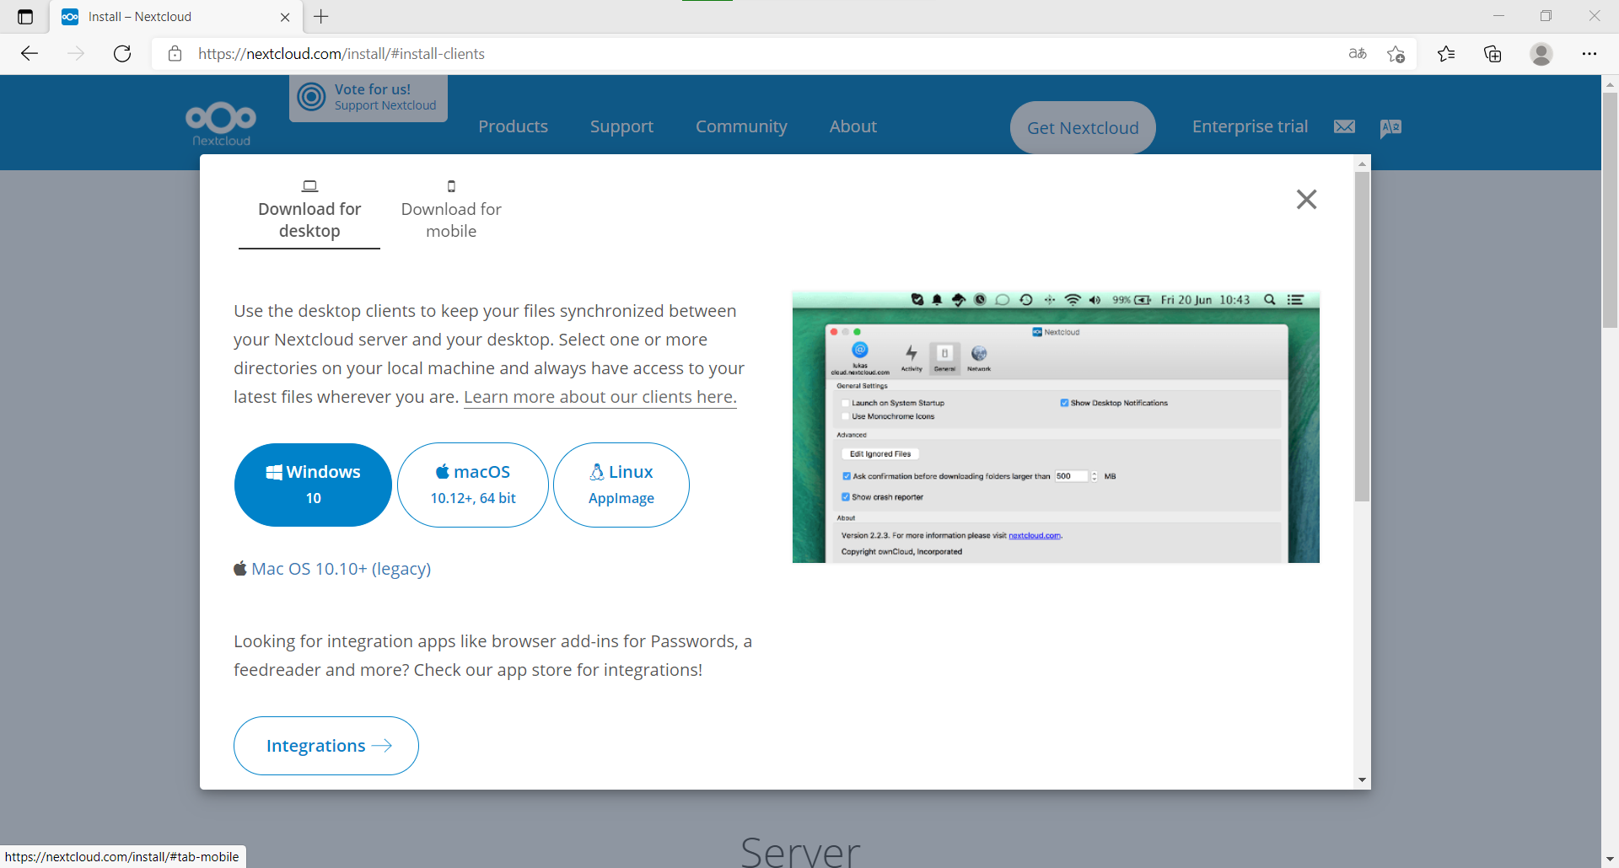The height and width of the screenshot is (868, 1619).
Task: Switch to Download for mobile tab
Action: (451, 210)
